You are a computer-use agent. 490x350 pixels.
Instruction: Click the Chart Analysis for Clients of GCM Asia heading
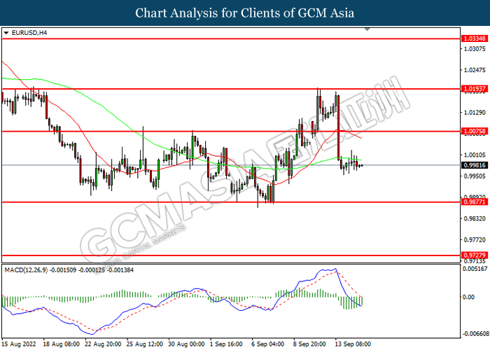pyautogui.click(x=245, y=13)
